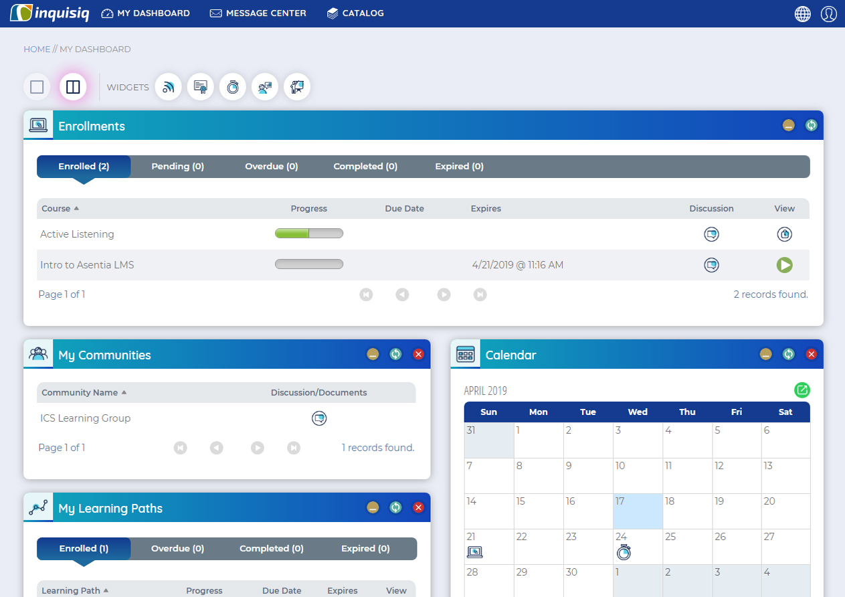Add the Instructor-Led Sessions widget
Viewport: 845px width, 597px height.
point(296,86)
